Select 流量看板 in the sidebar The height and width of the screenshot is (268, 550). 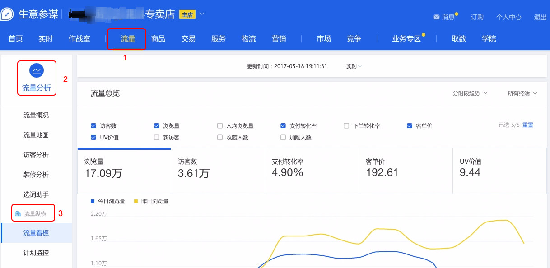[37, 233]
